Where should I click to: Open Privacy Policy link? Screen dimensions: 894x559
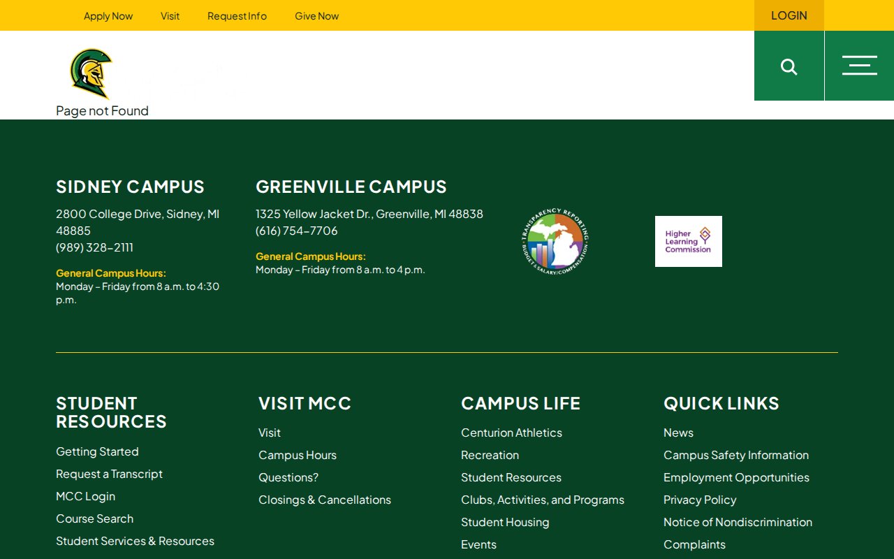(700, 500)
